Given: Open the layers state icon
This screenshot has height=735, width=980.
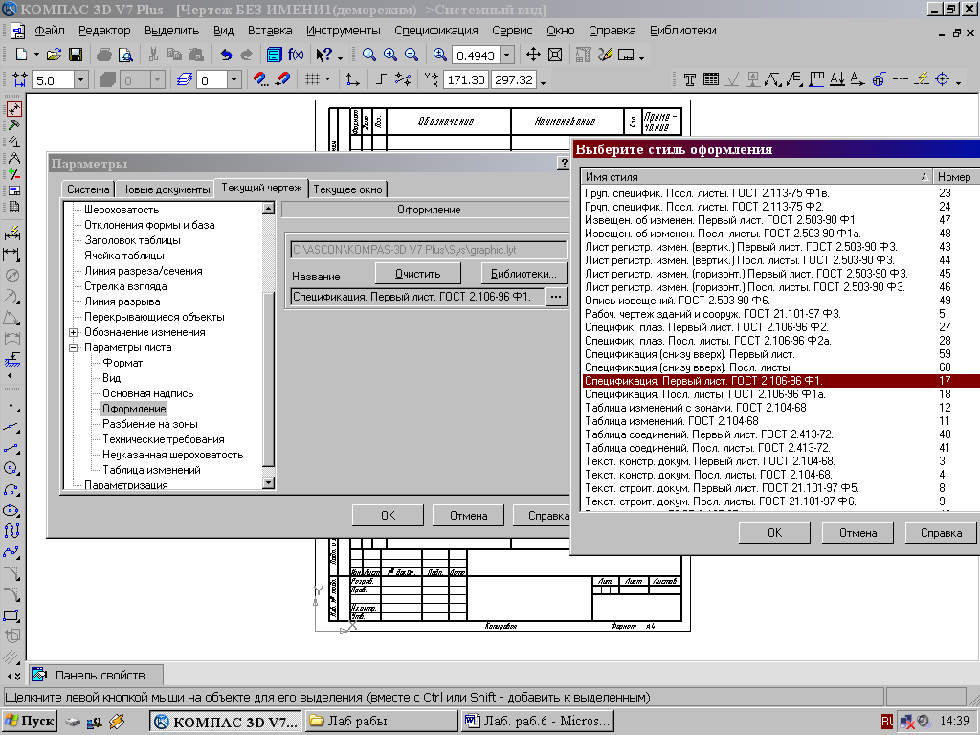Looking at the screenshot, I should click(185, 79).
